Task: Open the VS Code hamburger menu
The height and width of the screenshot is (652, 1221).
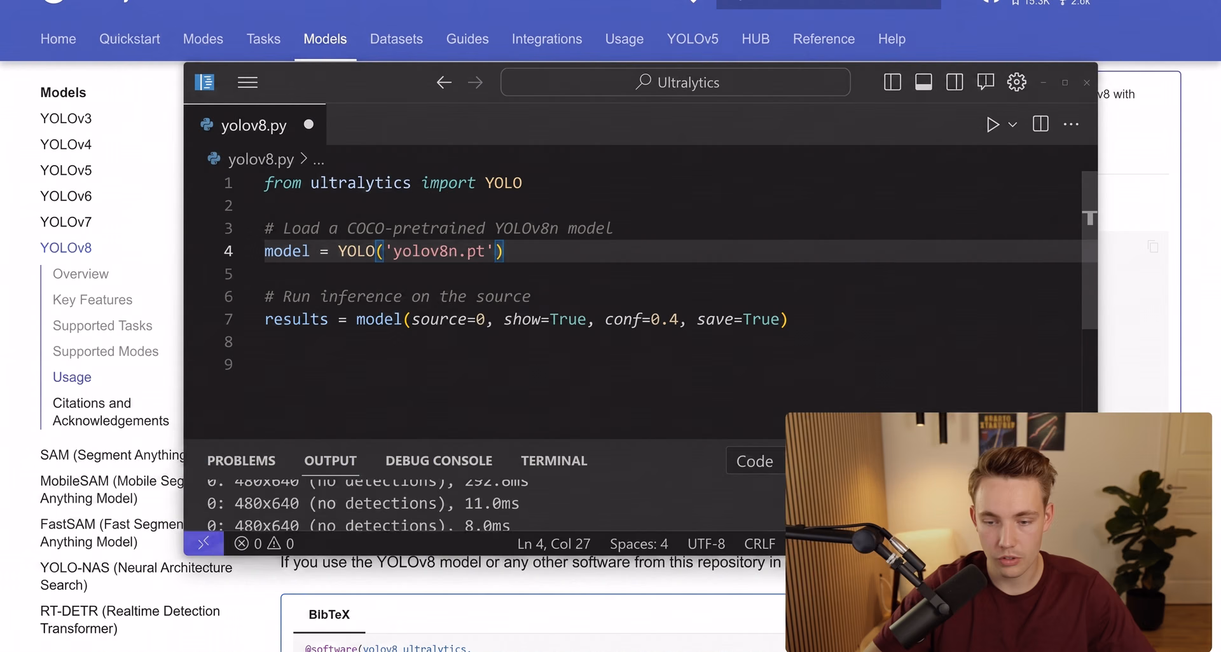Action: click(x=247, y=83)
